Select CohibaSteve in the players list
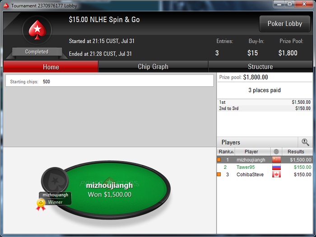Image resolution: width=316 pixels, height=237 pixels. point(265,174)
